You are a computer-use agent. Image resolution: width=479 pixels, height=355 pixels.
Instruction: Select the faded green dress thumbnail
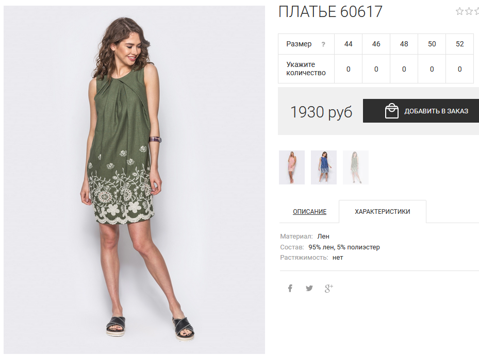pos(356,167)
